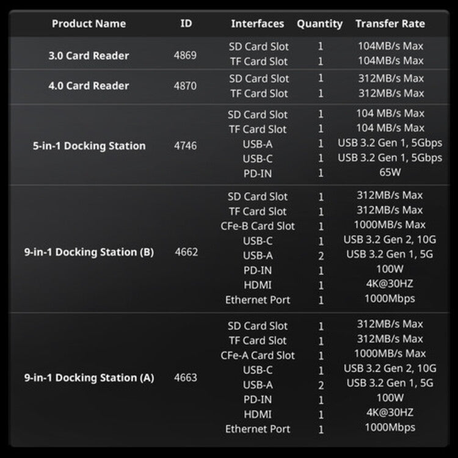The image size is (458, 458).
Task: Select product ID 4870
Action: (x=185, y=86)
